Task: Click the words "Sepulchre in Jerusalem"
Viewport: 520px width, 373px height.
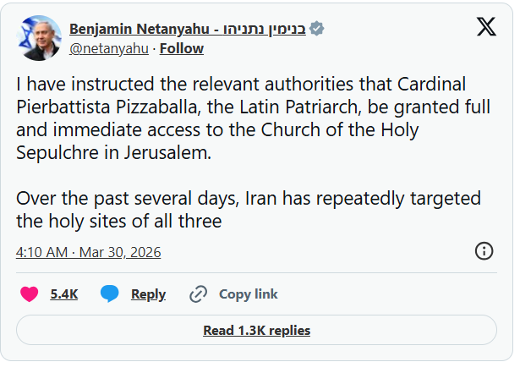Action: (109, 152)
